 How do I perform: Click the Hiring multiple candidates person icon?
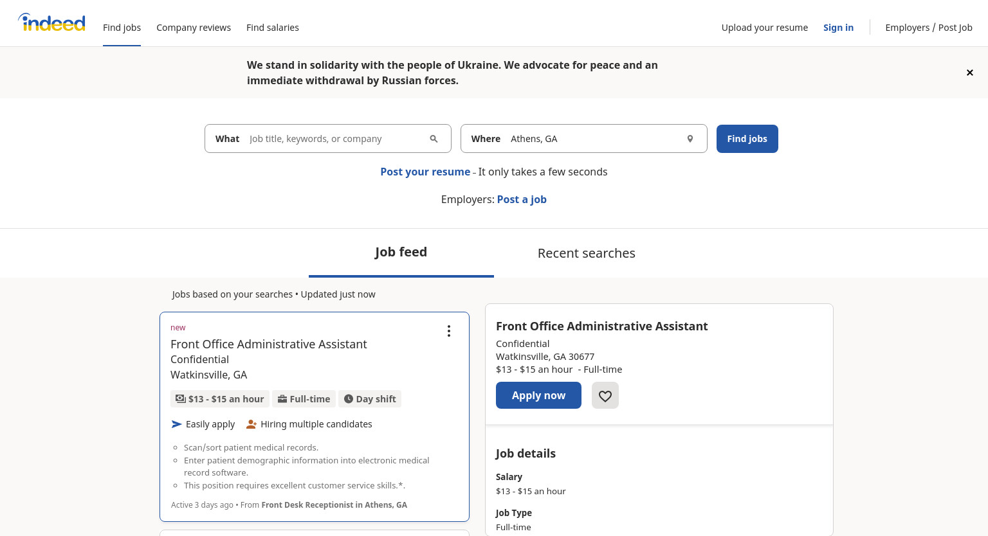point(252,424)
